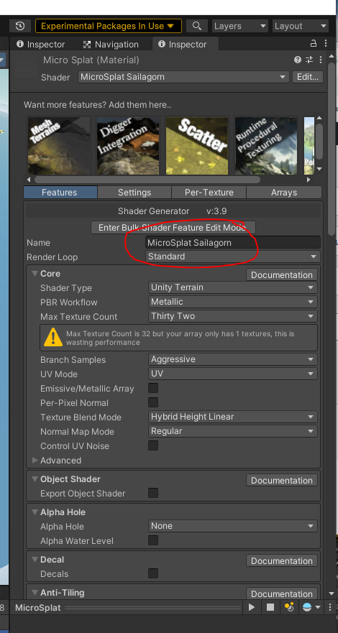
Task: Select the cube preview shape icon
Action: click(270, 607)
